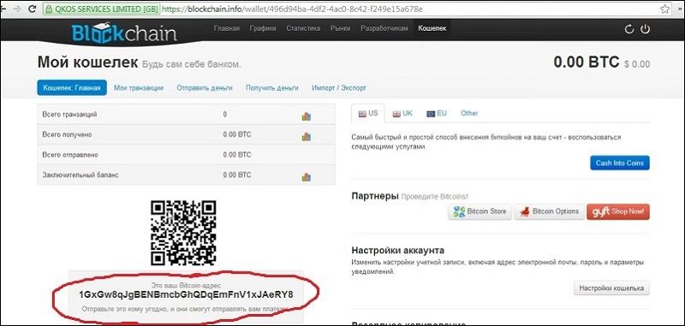Select the Кошелек nav item
The width and height of the screenshot is (685, 326).
(x=432, y=28)
